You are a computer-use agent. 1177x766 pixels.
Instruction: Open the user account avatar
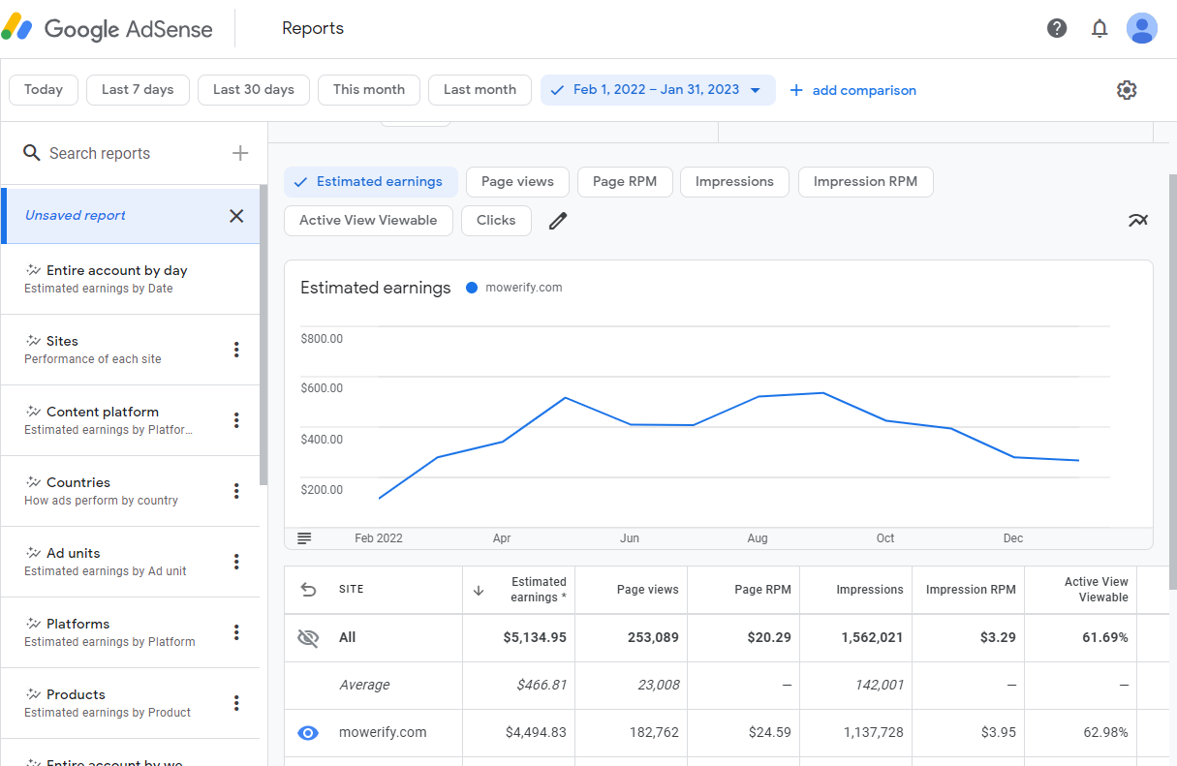[x=1142, y=28]
